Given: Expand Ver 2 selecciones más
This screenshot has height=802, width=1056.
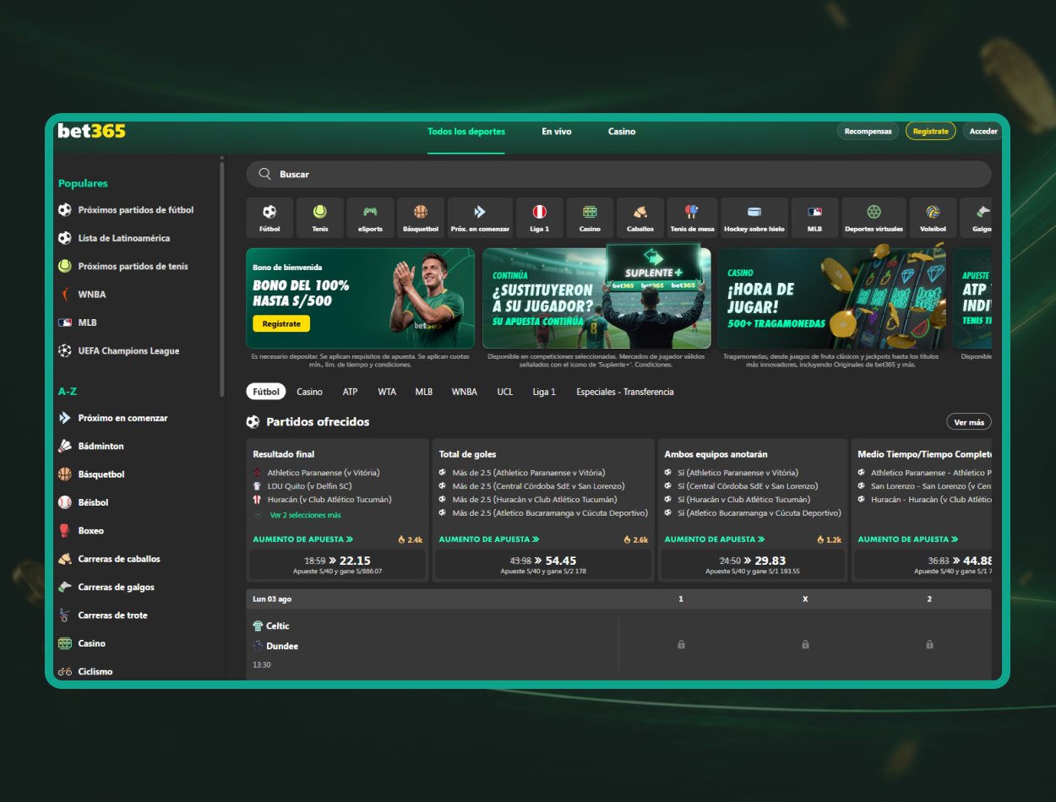Looking at the screenshot, I should [305, 515].
